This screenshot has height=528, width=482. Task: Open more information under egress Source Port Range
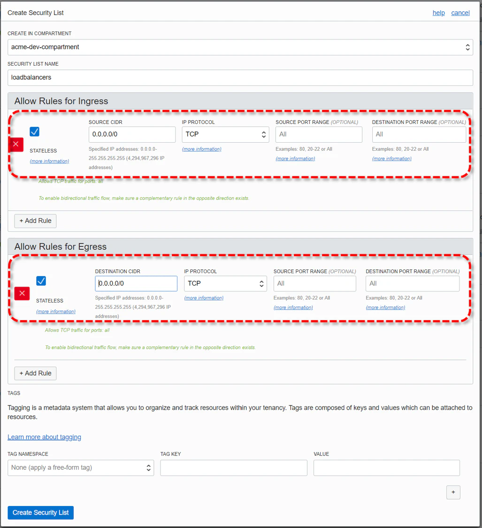(293, 307)
